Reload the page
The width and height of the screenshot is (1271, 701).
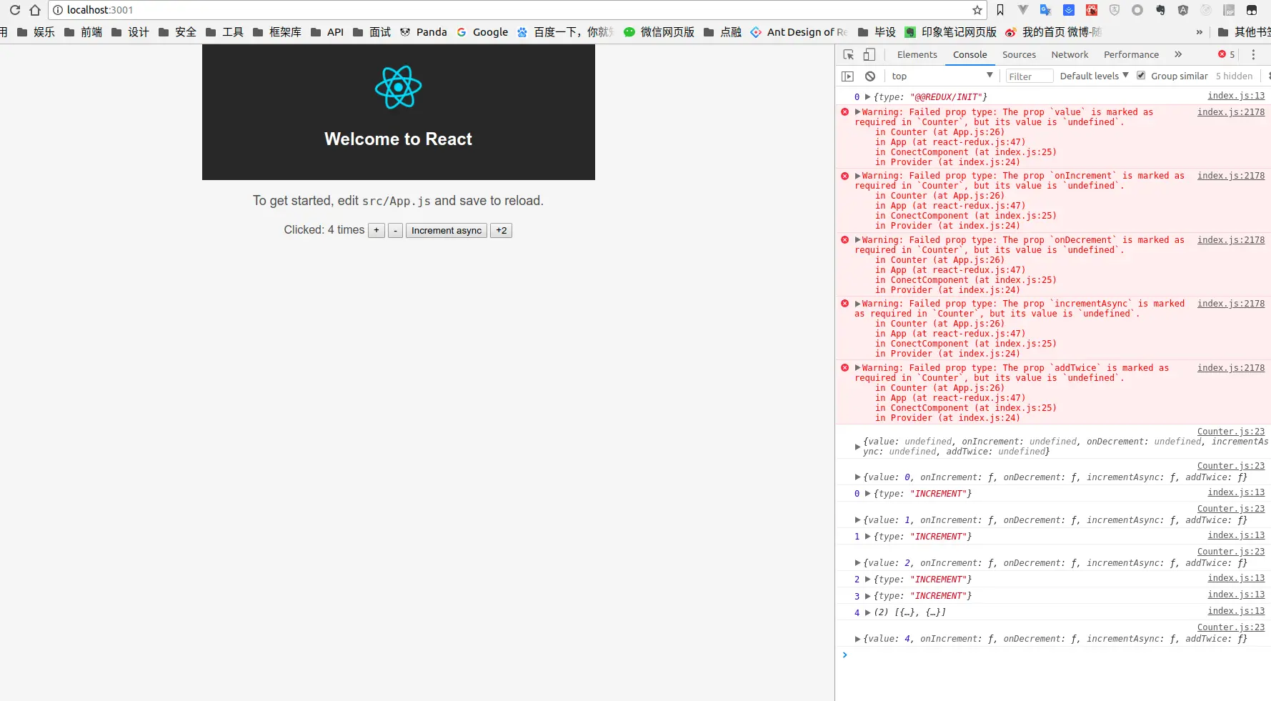coord(14,10)
